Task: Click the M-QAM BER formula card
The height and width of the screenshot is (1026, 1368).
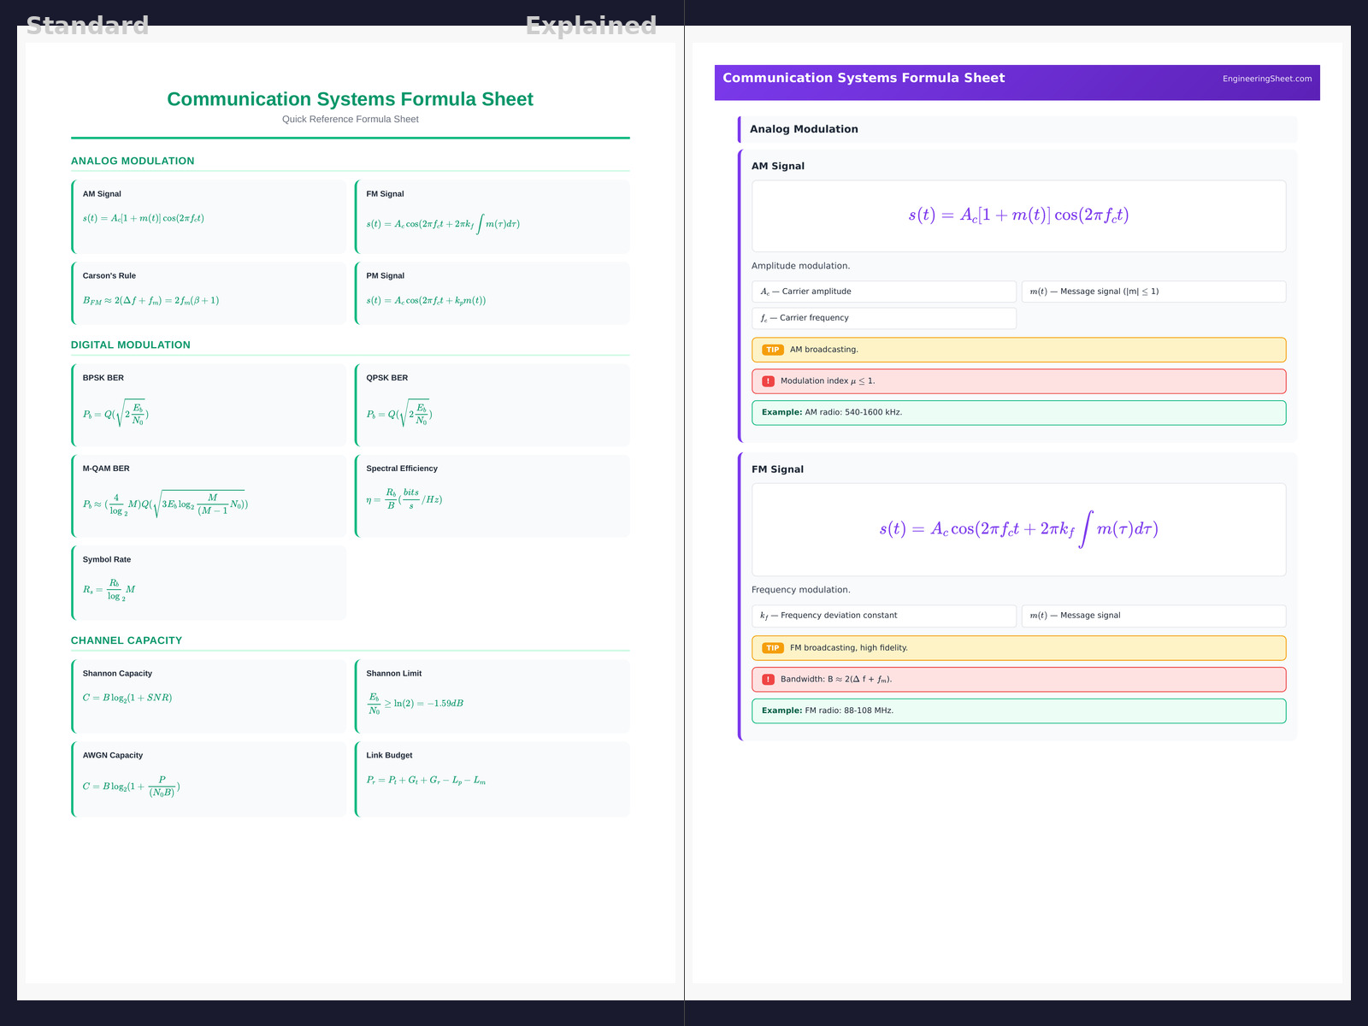Action: click(x=209, y=496)
